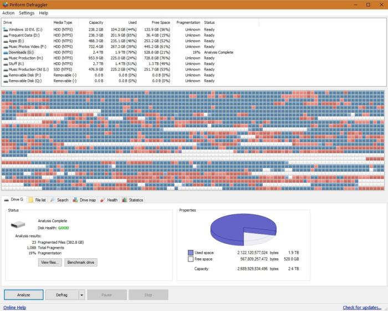Click the Statistics tab chart icon
Image resolution: width=388 pixels, height=311 pixels.
125,200
